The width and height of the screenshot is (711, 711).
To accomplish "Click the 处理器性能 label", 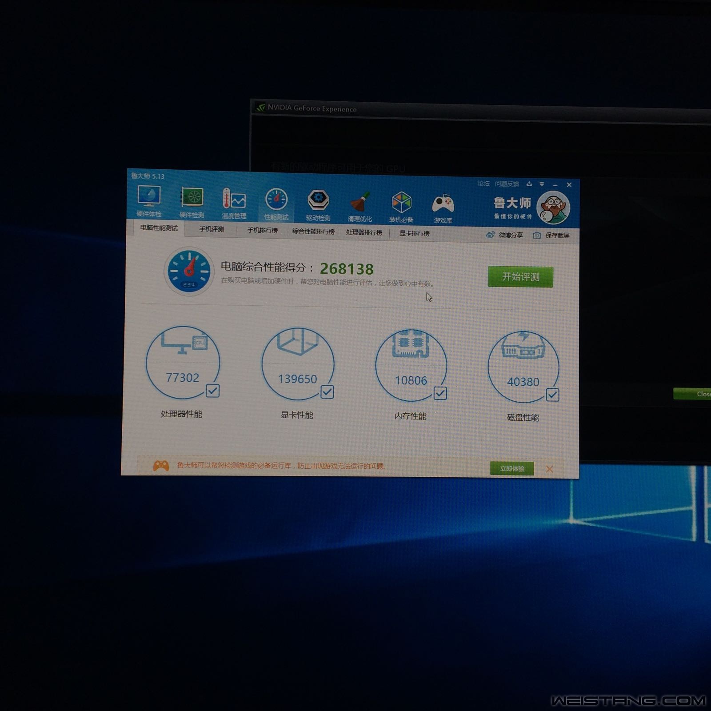I will (x=181, y=414).
